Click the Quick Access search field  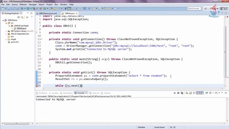pyautogui.click(x=194, y=9)
